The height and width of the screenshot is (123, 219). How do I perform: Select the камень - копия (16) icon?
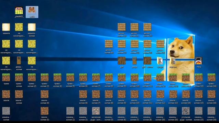click(211, 111)
